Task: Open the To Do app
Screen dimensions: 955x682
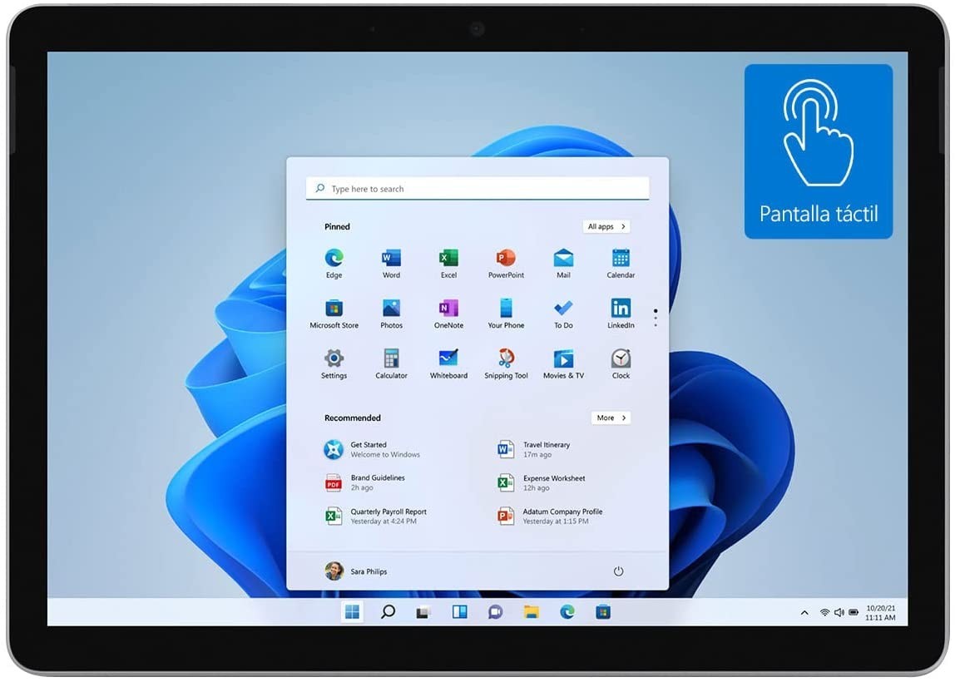Action: coord(563,314)
